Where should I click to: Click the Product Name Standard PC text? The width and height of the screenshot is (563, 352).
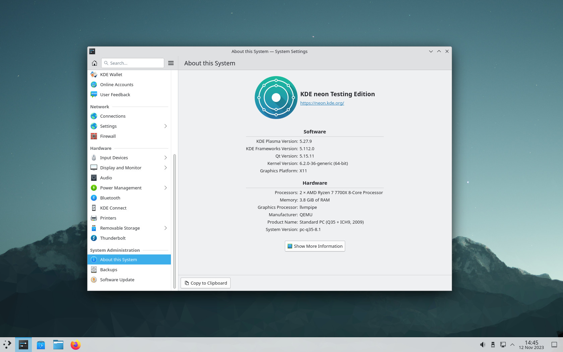tap(332, 222)
